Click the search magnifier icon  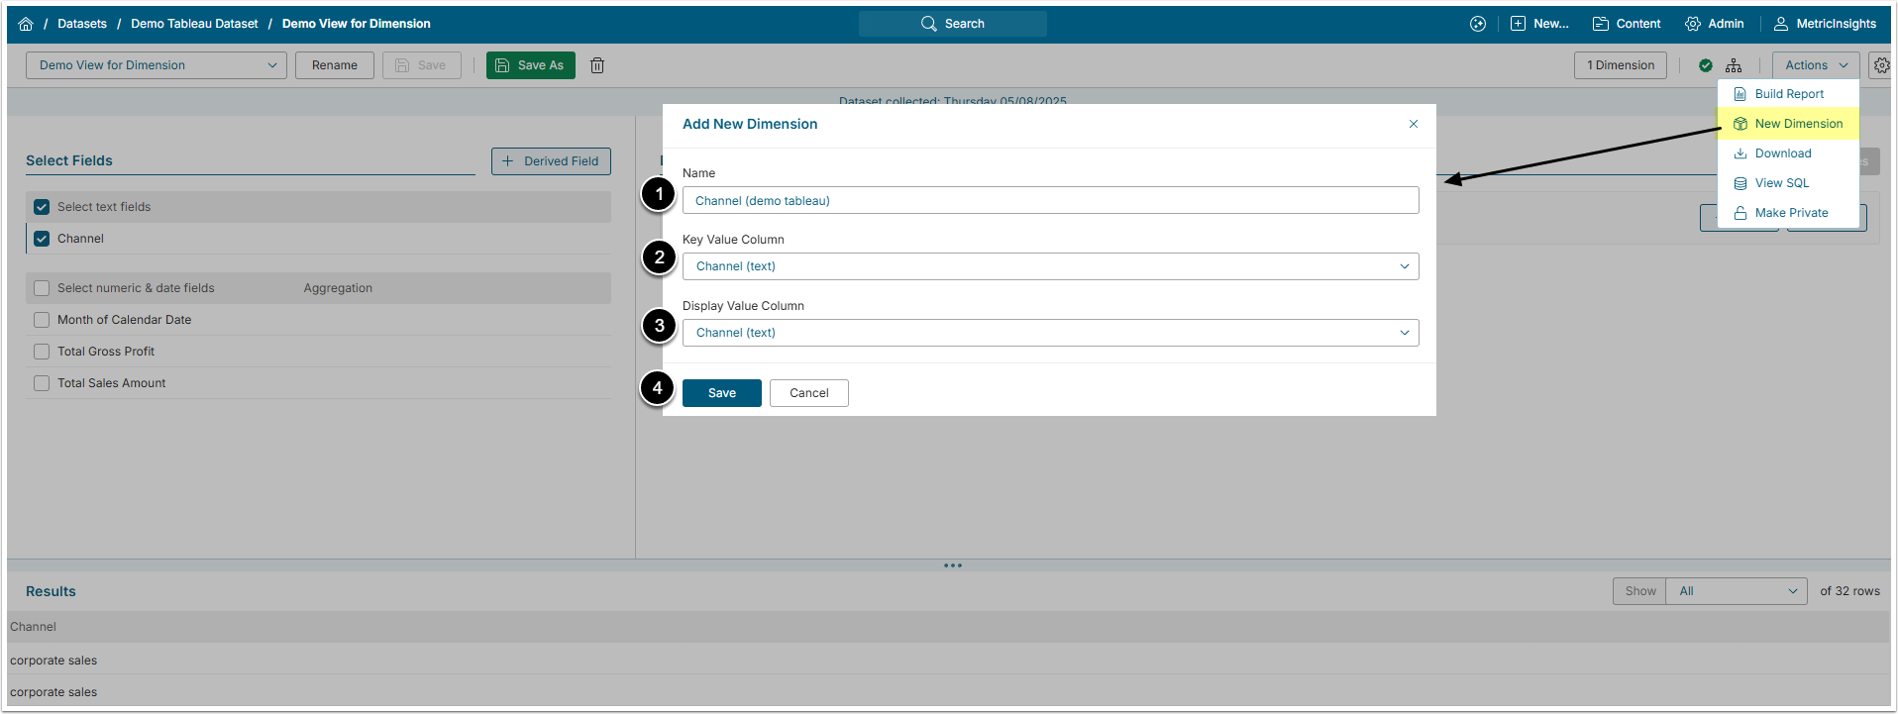coord(928,24)
